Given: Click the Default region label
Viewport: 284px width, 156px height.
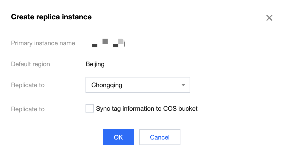Looking at the screenshot, I should click(30, 64).
